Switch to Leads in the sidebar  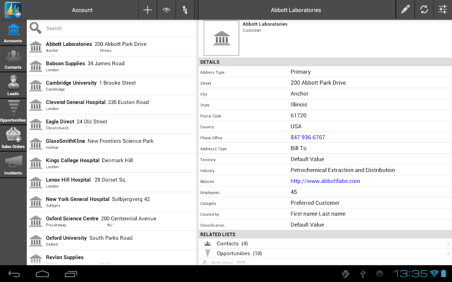tap(13, 86)
